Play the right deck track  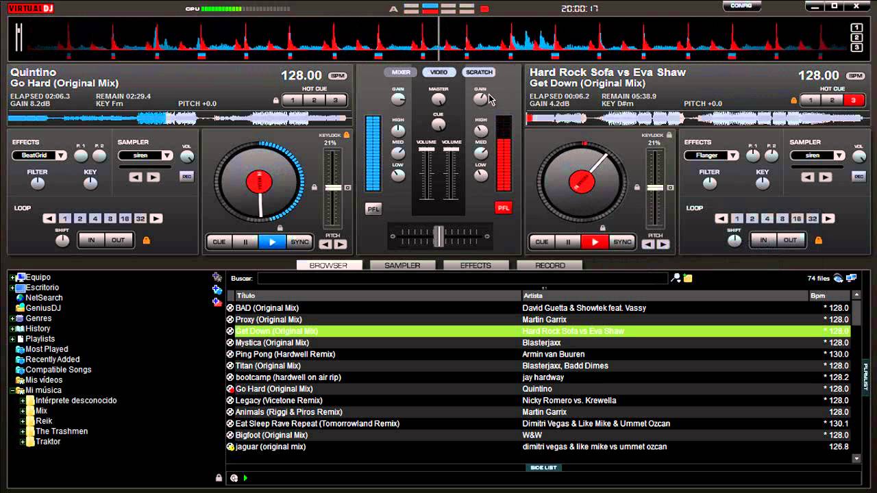594,242
